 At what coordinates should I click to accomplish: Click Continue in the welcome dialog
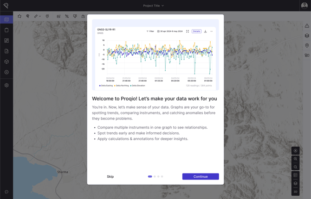[201, 176]
